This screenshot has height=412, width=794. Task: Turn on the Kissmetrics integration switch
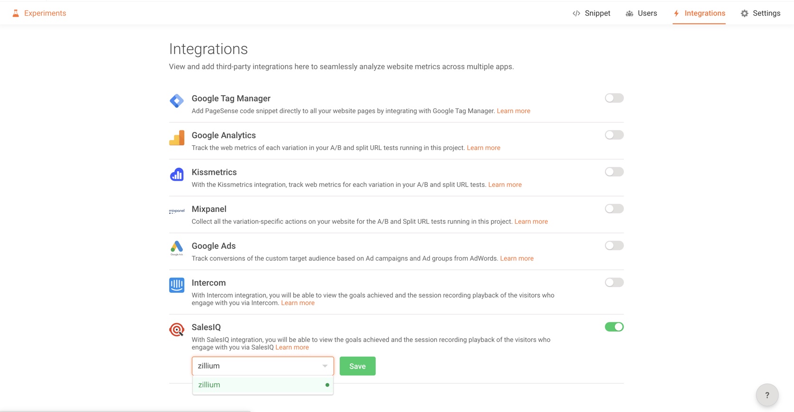coord(614,172)
